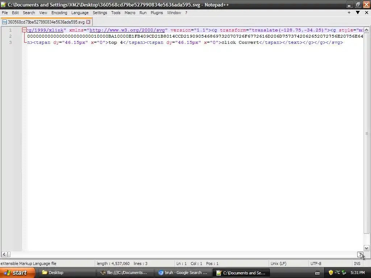Open the Macro menu

130,13
